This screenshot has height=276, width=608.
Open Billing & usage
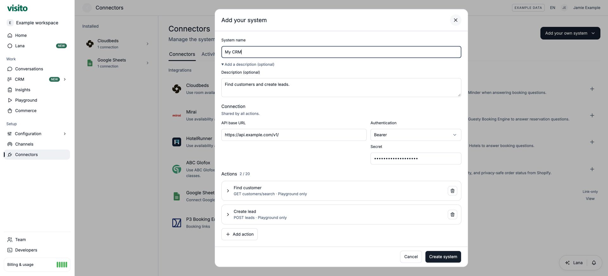pyautogui.click(x=37, y=265)
